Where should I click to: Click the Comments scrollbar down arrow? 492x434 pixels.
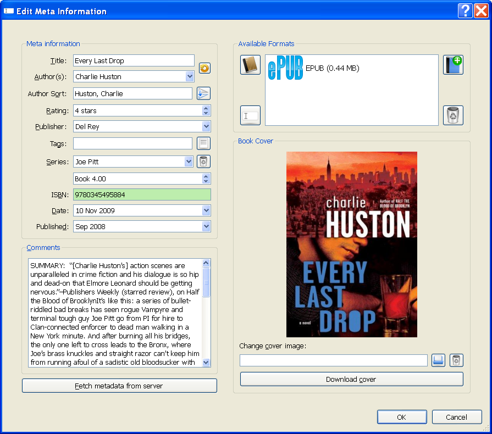click(x=206, y=363)
